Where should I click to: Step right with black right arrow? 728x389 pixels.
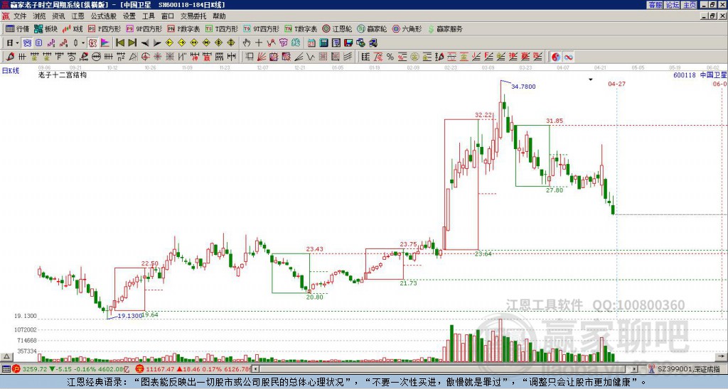[x=157, y=43]
